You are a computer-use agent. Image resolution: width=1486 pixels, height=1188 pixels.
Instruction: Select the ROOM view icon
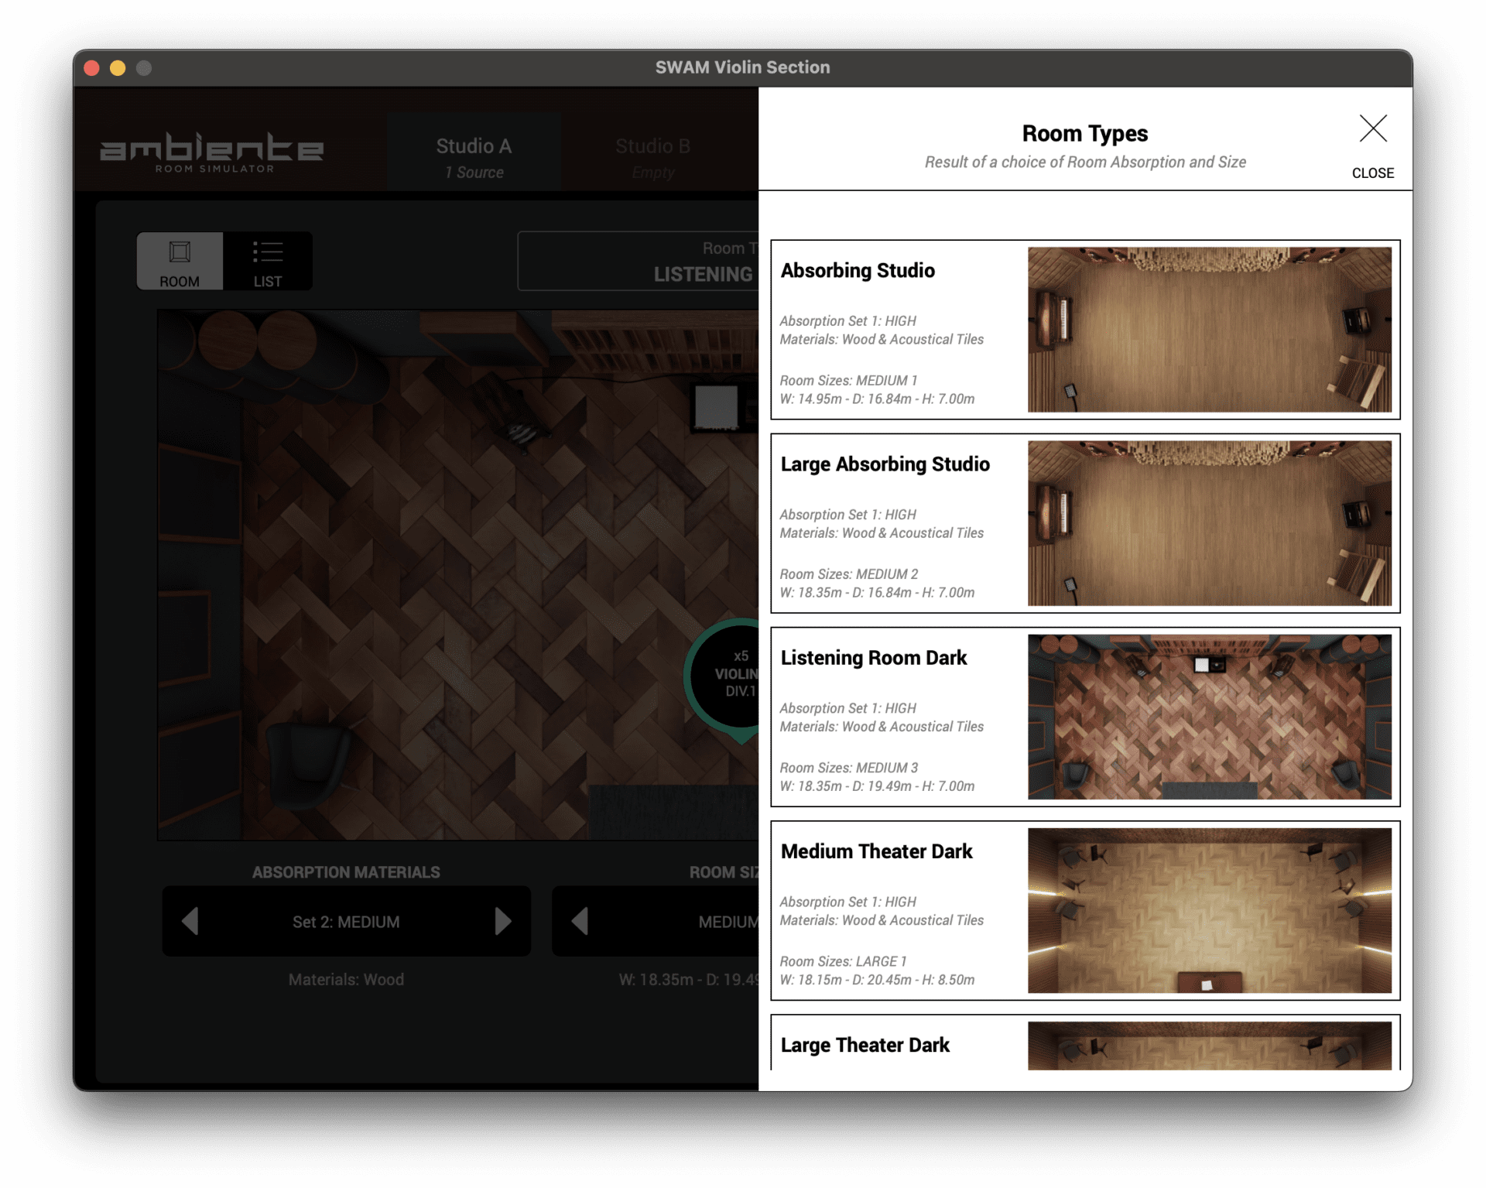click(180, 262)
